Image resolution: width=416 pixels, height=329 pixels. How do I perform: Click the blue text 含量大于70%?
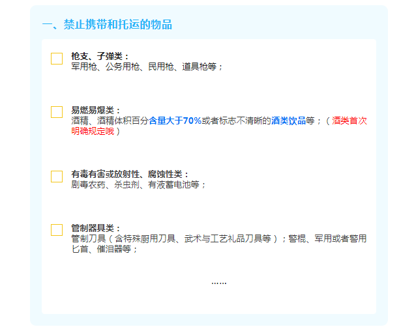175,121
